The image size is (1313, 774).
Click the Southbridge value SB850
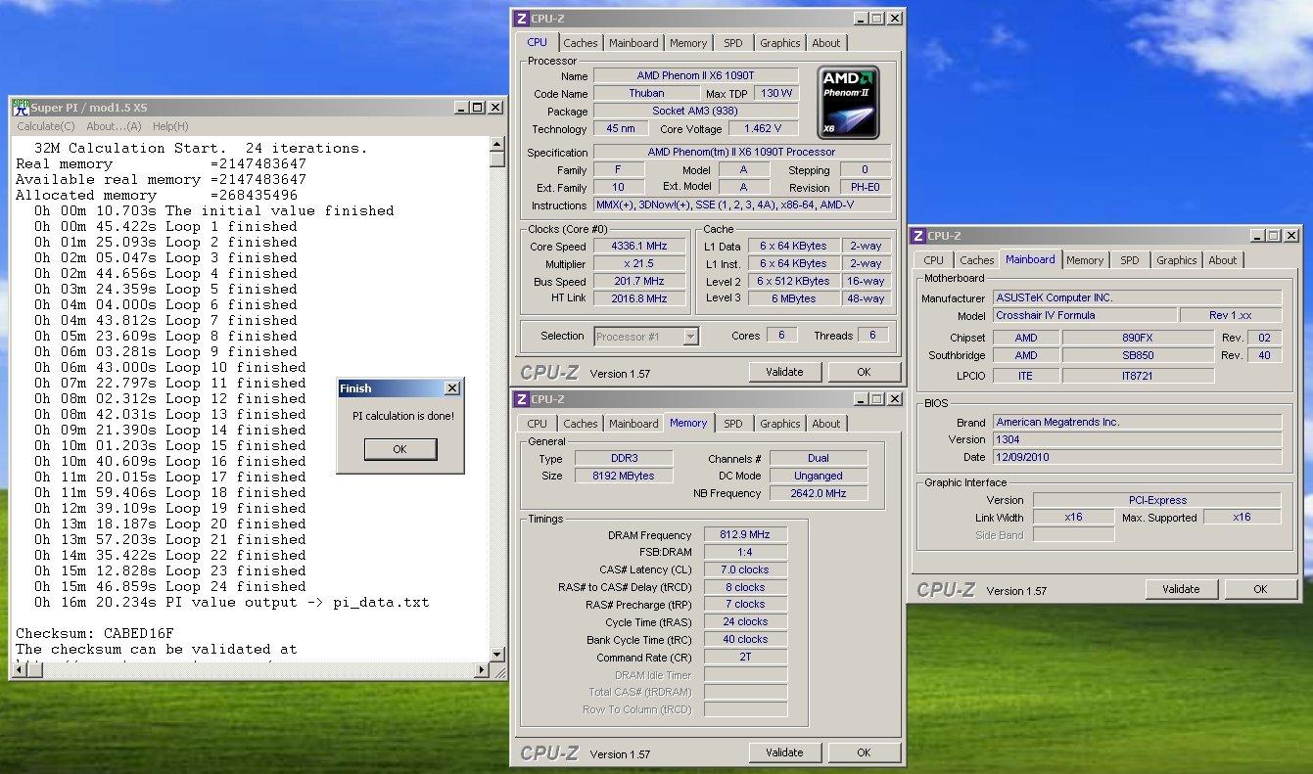coord(1139,355)
